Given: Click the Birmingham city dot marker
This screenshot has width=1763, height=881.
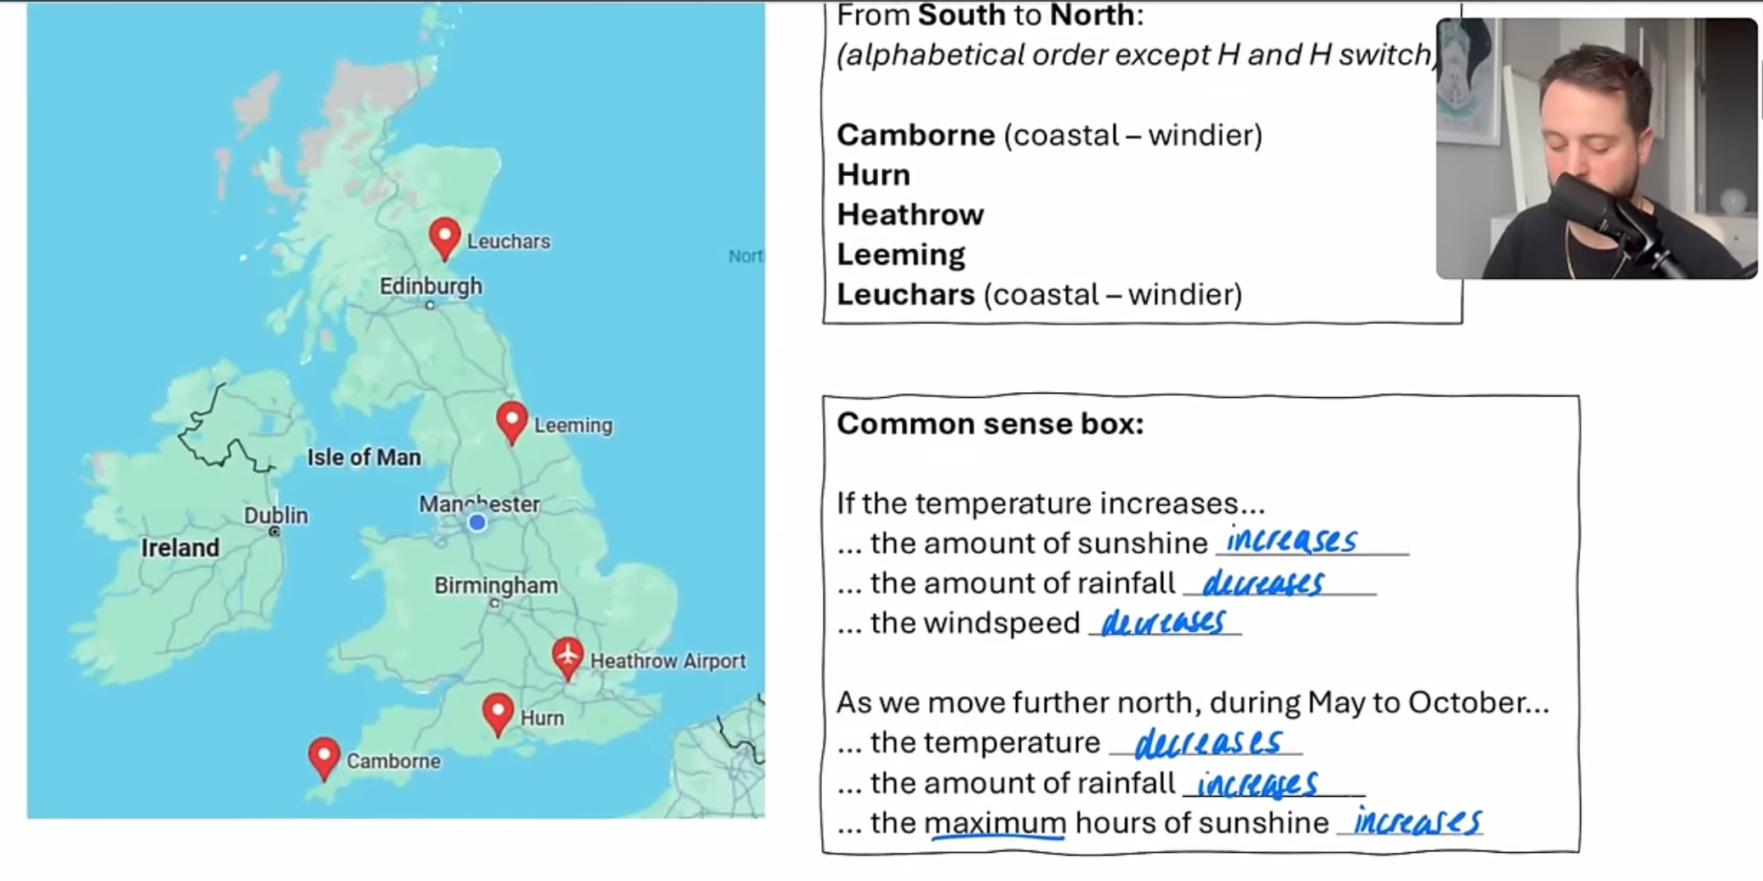Looking at the screenshot, I should coord(494,603).
